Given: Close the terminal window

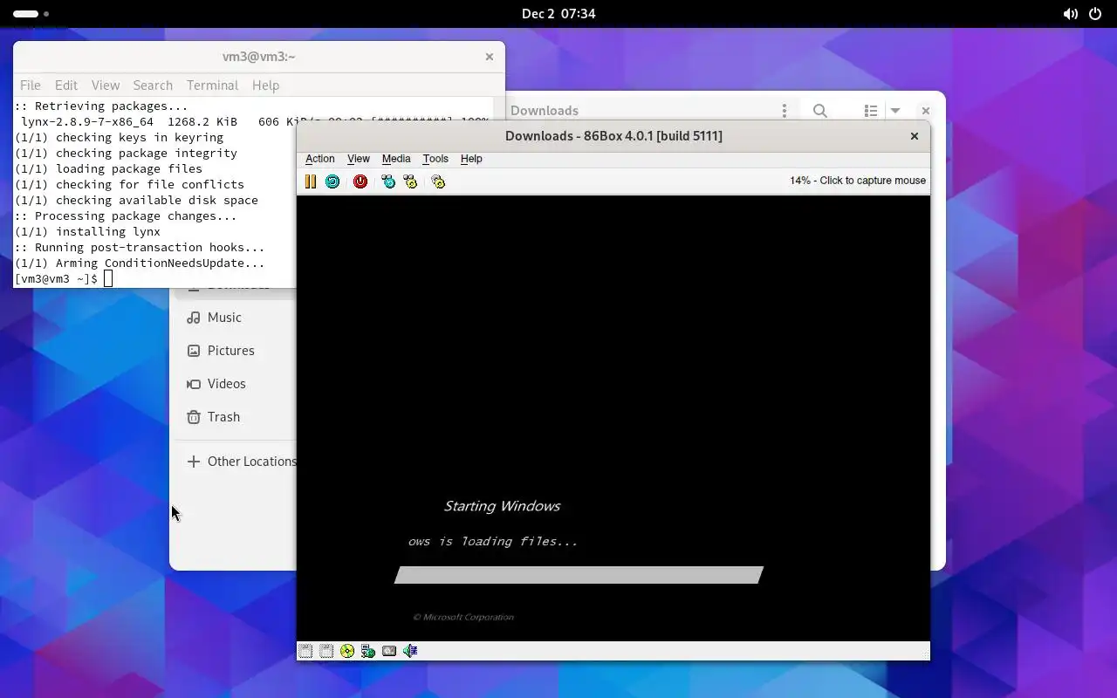Looking at the screenshot, I should 490,57.
